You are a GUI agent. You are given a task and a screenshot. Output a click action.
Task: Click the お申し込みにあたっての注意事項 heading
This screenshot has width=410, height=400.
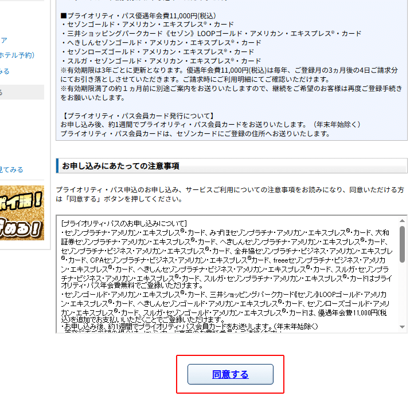tap(120, 166)
